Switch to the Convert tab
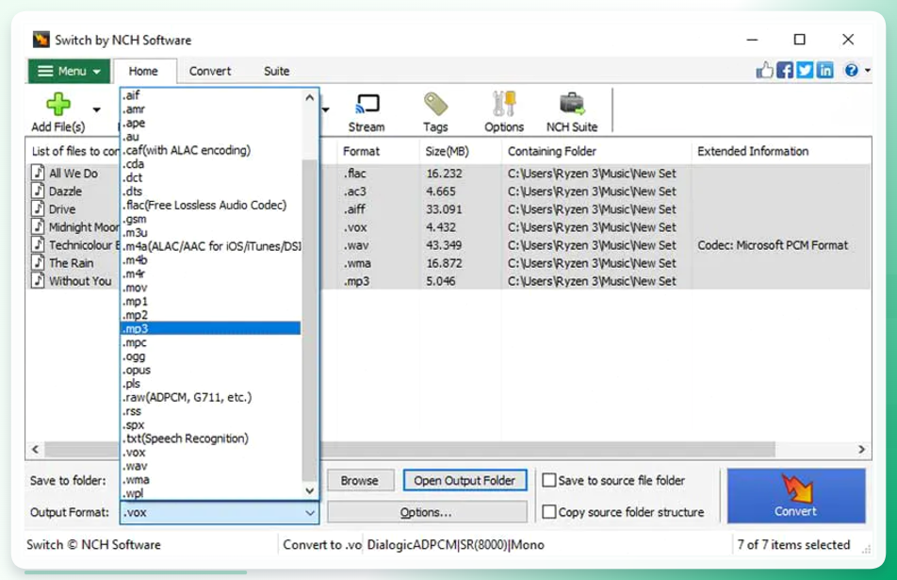Screen dimensions: 897x580 (210, 71)
